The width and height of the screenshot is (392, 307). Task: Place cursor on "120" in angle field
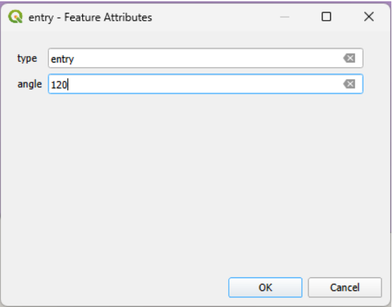click(x=59, y=84)
